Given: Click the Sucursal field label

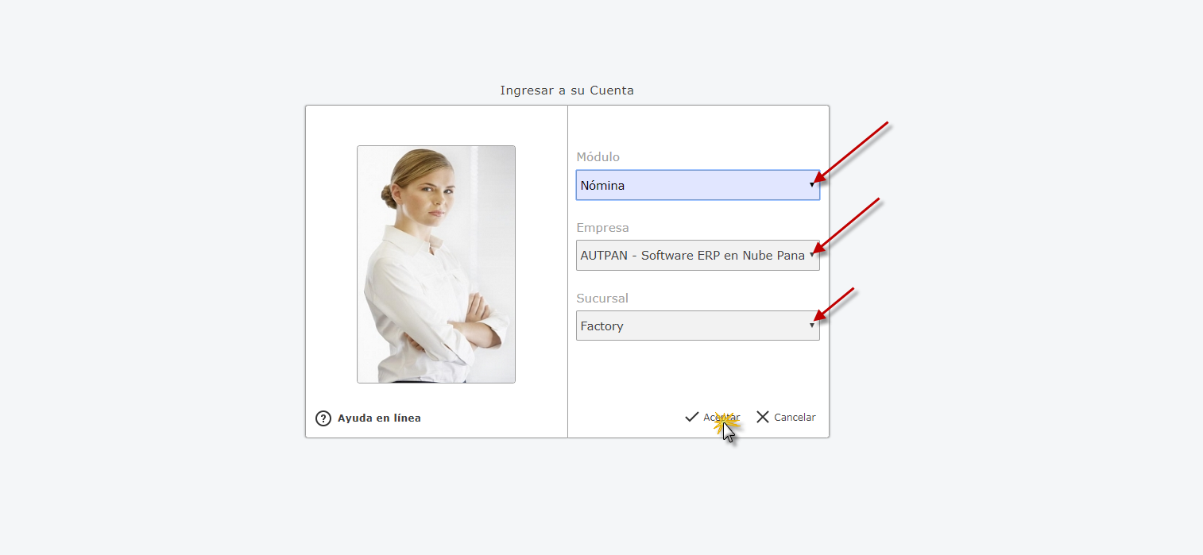Looking at the screenshot, I should [602, 299].
